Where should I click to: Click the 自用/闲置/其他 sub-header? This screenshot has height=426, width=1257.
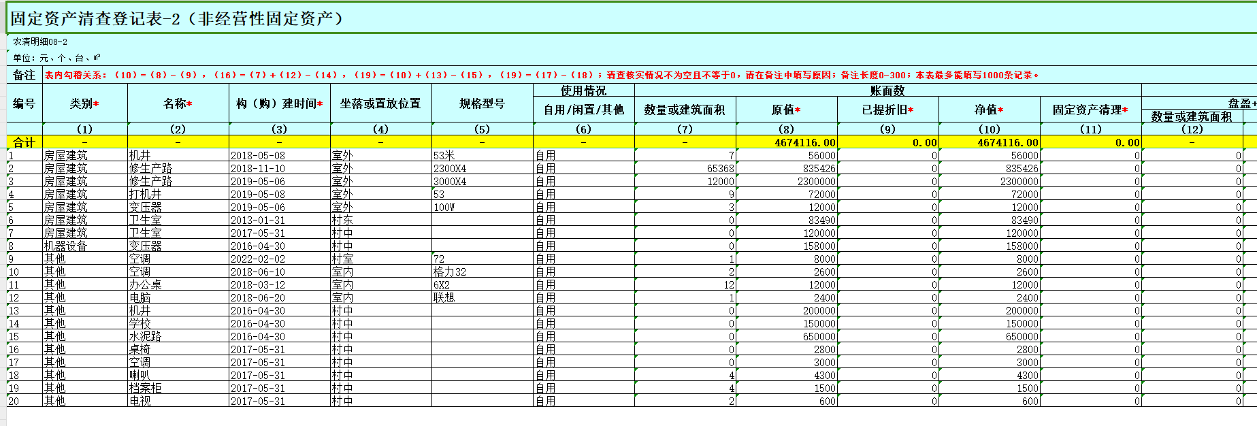click(x=584, y=110)
